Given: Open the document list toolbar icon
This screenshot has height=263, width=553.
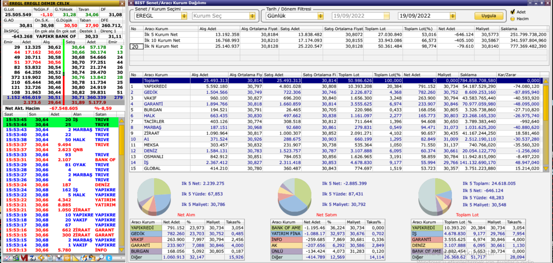Looking at the screenshot, I should coord(50,258).
